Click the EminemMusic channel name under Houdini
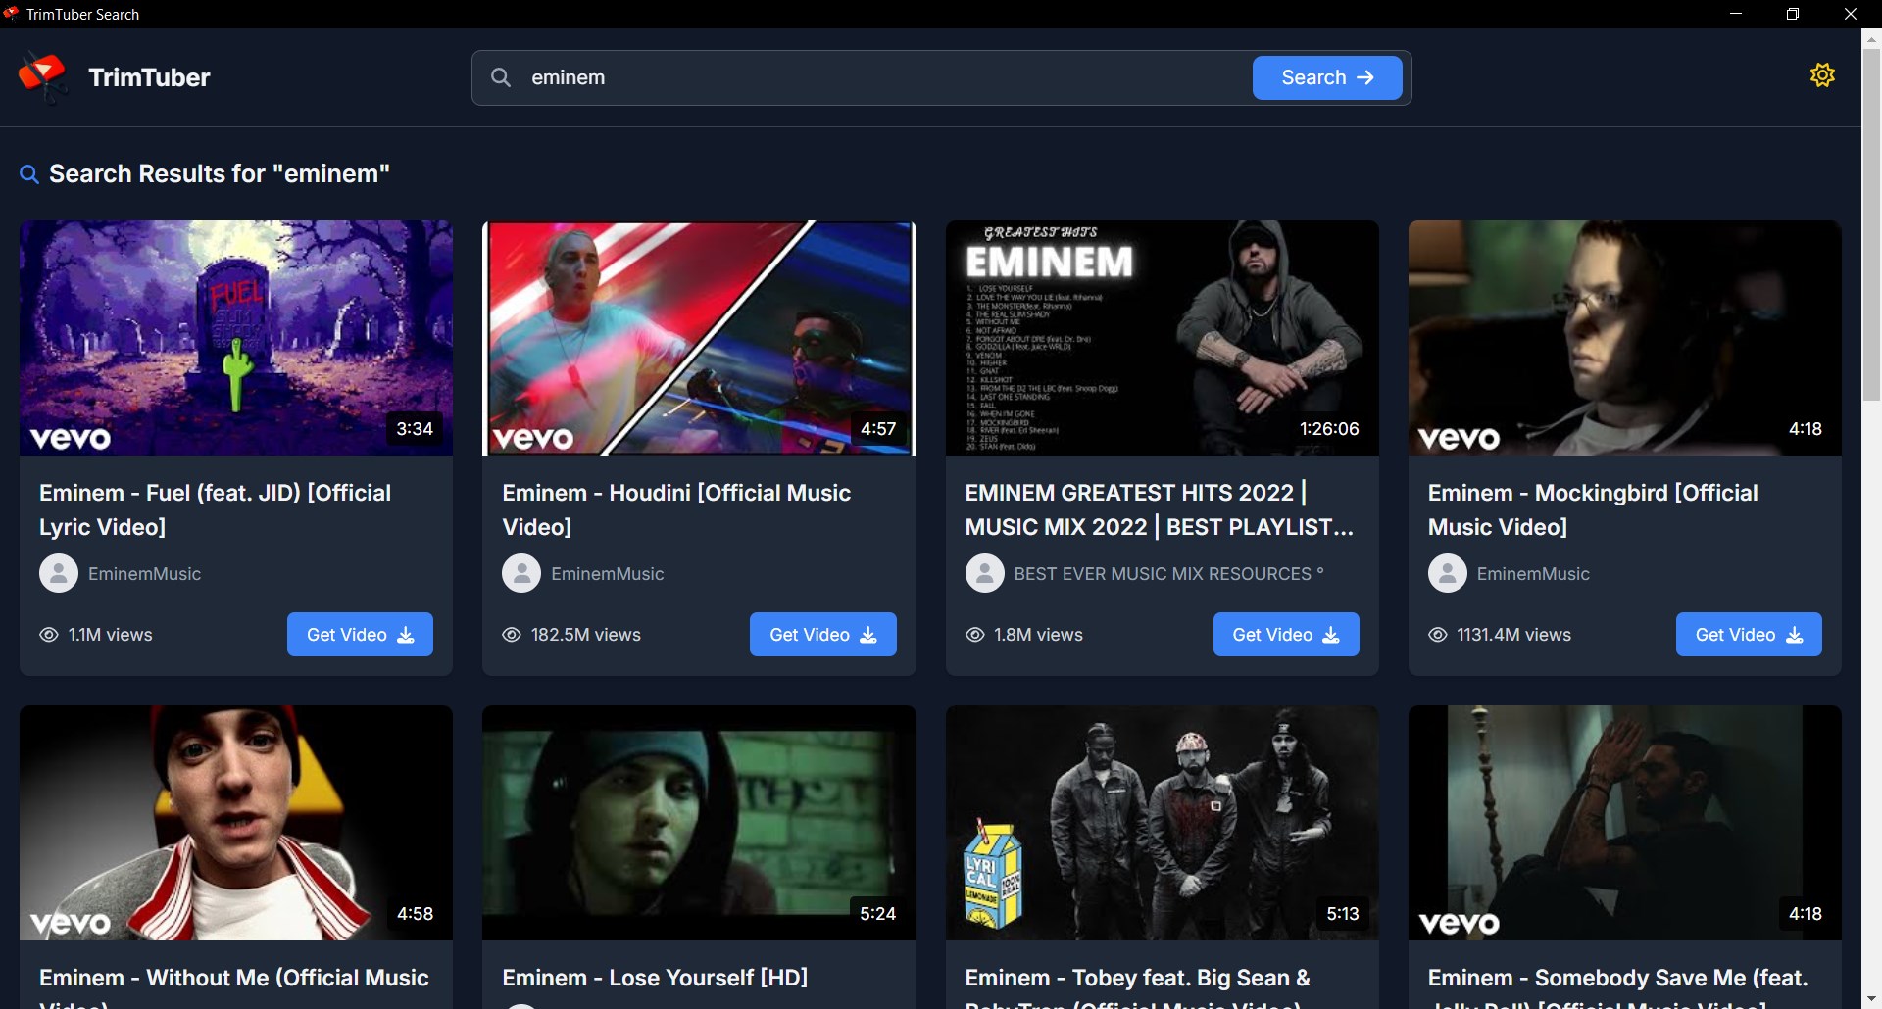Viewport: 1882px width, 1009px height. point(608,574)
